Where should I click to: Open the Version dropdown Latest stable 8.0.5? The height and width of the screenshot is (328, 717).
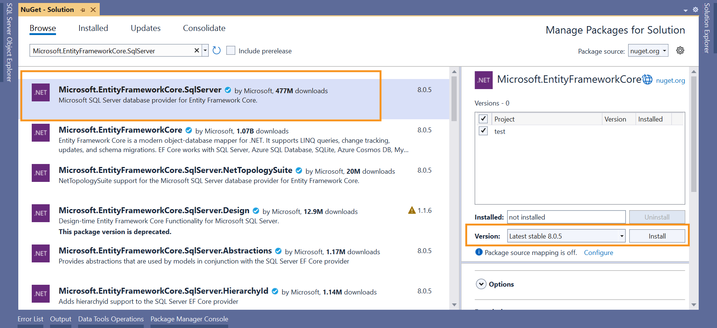pos(566,236)
